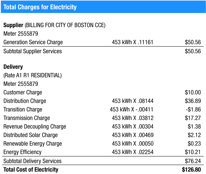Click the $76.24 delivery subtotal amount
206x174 pixels.
(x=193, y=161)
